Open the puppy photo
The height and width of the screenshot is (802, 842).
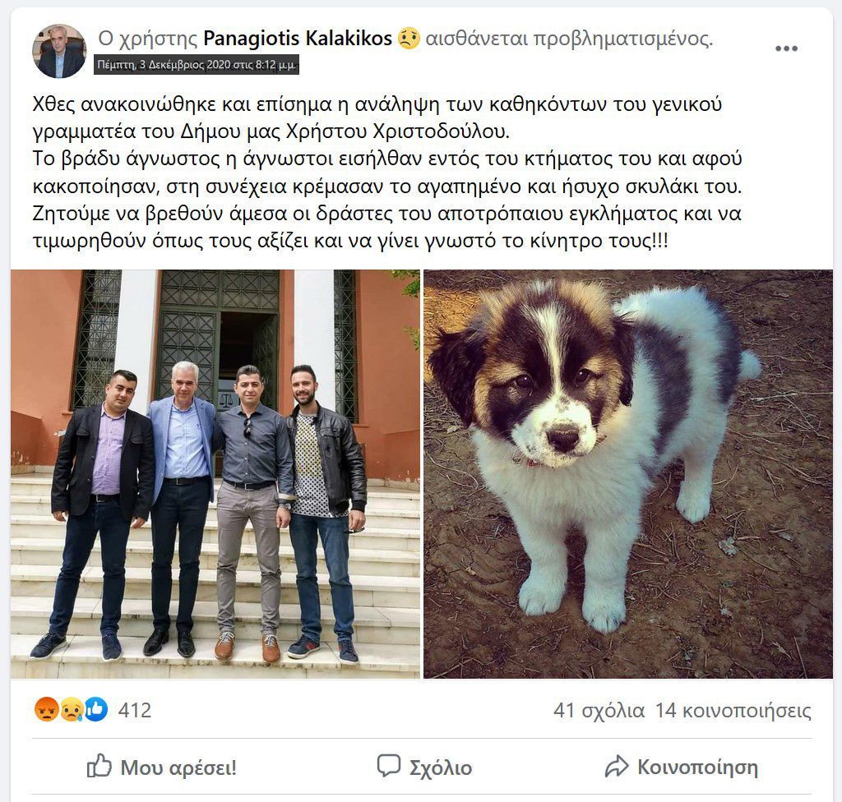click(628, 474)
